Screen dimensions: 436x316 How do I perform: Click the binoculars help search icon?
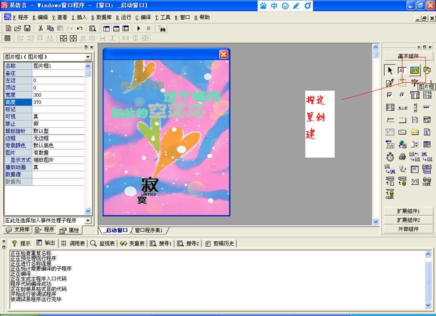[x=162, y=28]
